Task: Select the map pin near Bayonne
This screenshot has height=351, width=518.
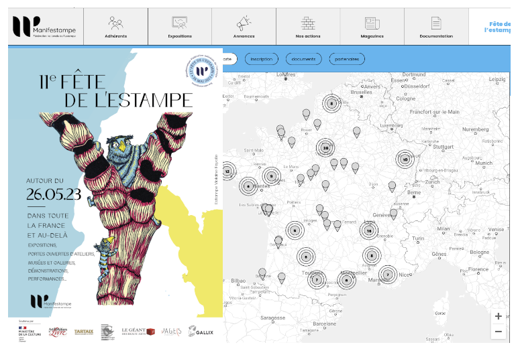Action: click(262, 274)
